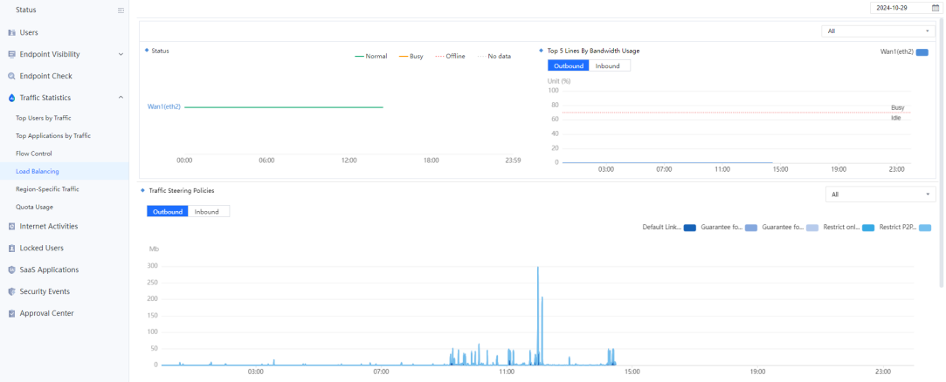Switch bandwidth usage chart to Inbound
946x382 pixels.
[609, 65]
